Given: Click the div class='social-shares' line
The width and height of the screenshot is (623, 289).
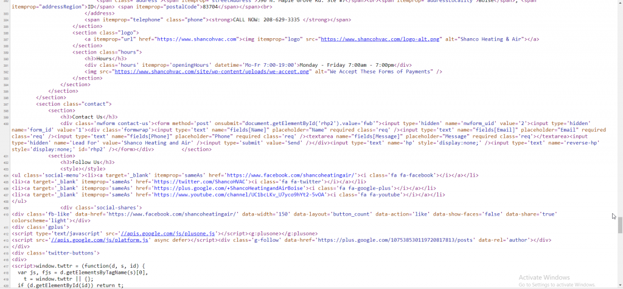Looking at the screenshot, I should 102,208.
